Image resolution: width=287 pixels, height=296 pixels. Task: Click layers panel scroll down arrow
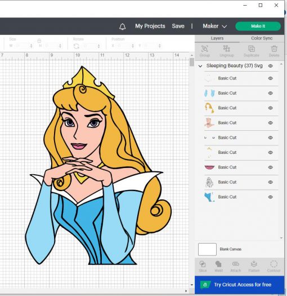tap(281, 238)
